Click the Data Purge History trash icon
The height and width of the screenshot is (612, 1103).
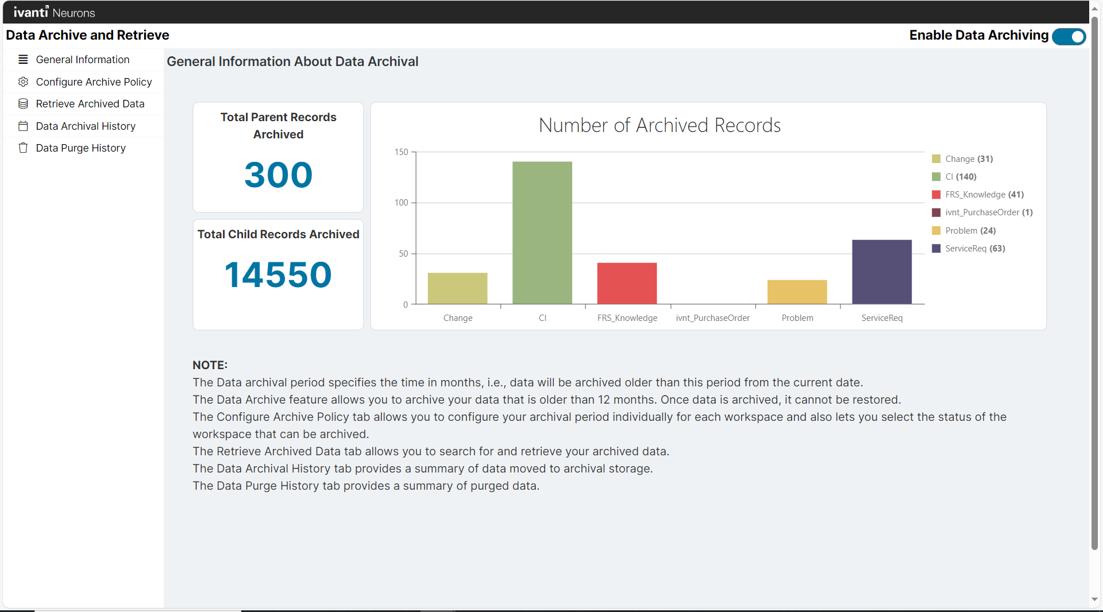(x=23, y=148)
